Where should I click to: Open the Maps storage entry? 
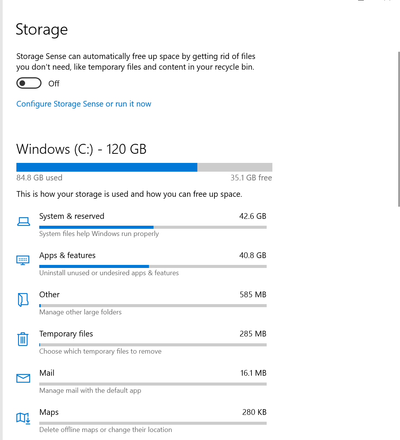pos(153,421)
